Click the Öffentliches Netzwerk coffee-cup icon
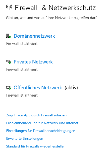 pos(8,88)
